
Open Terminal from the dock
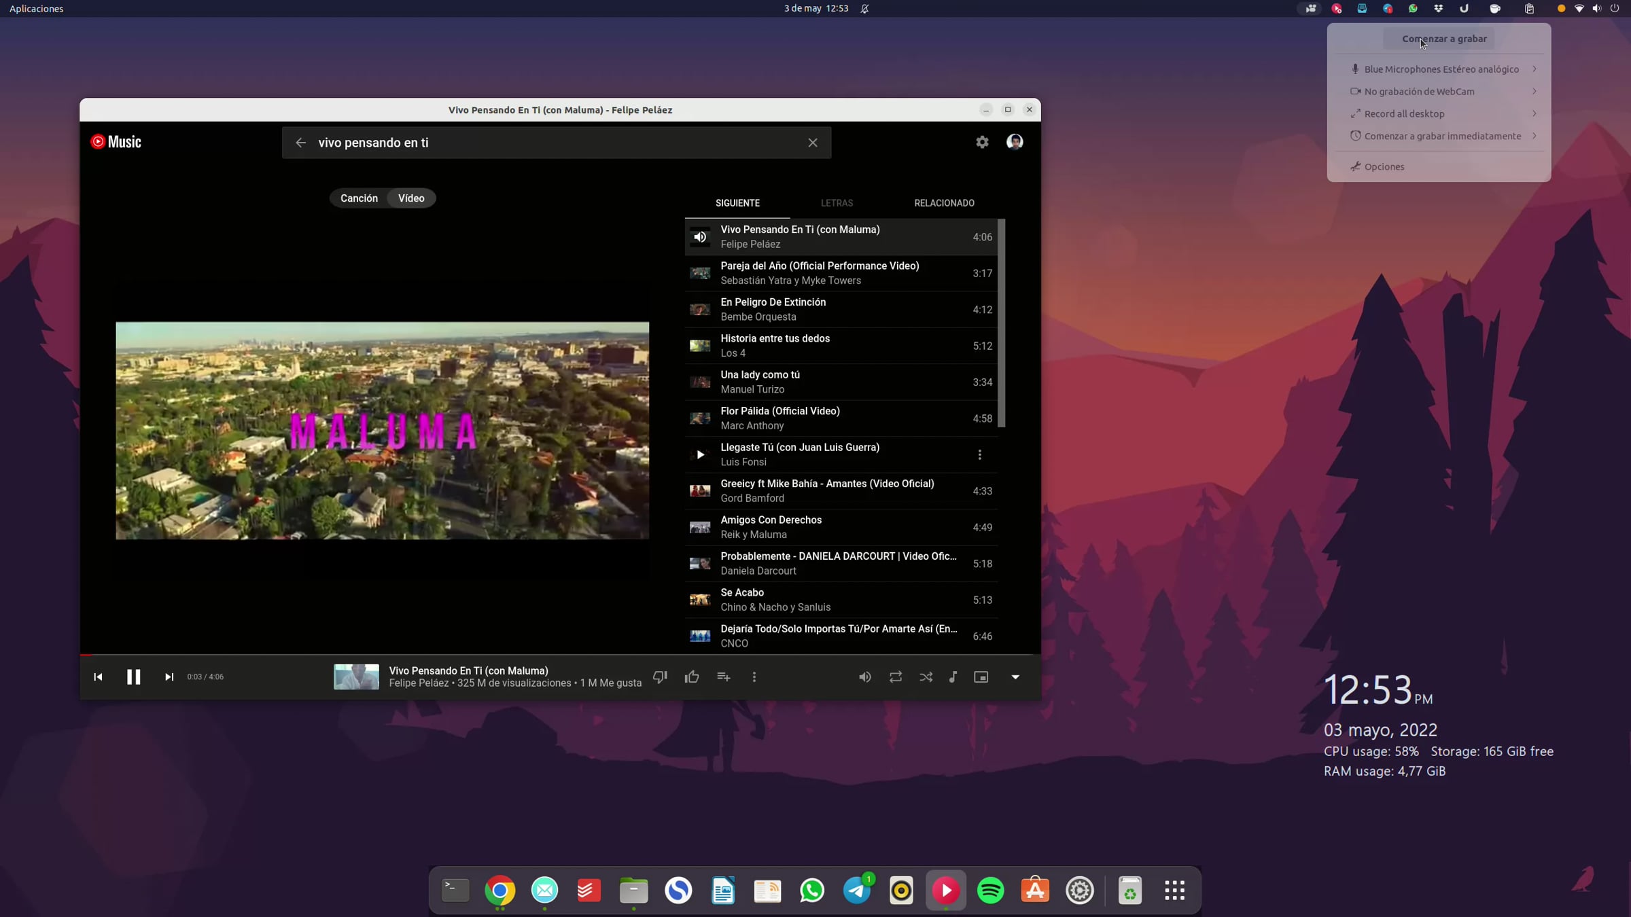coord(455,891)
